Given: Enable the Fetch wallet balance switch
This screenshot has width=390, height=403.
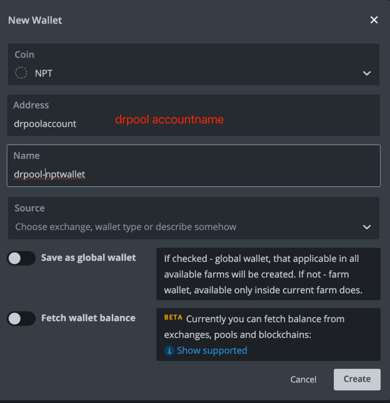Looking at the screenshot, I should 21,319.
